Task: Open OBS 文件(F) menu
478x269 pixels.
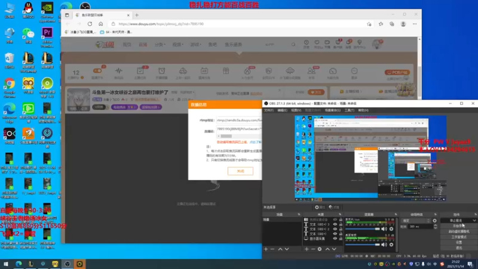Action: (268, 110)
